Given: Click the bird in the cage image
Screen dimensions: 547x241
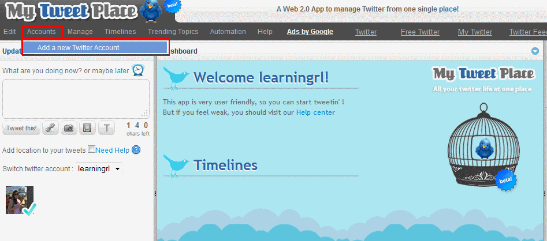Looking at the screenshot, I should (x=484, y=149).
